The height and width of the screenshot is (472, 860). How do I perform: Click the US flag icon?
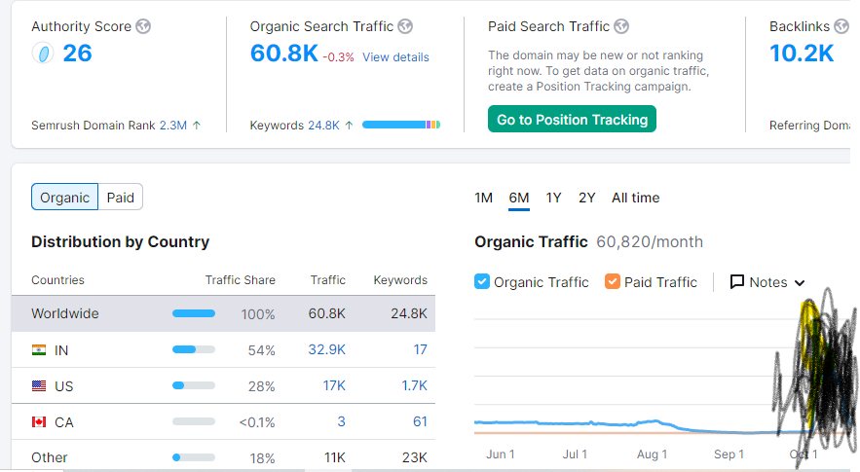[x=39, y=386]
